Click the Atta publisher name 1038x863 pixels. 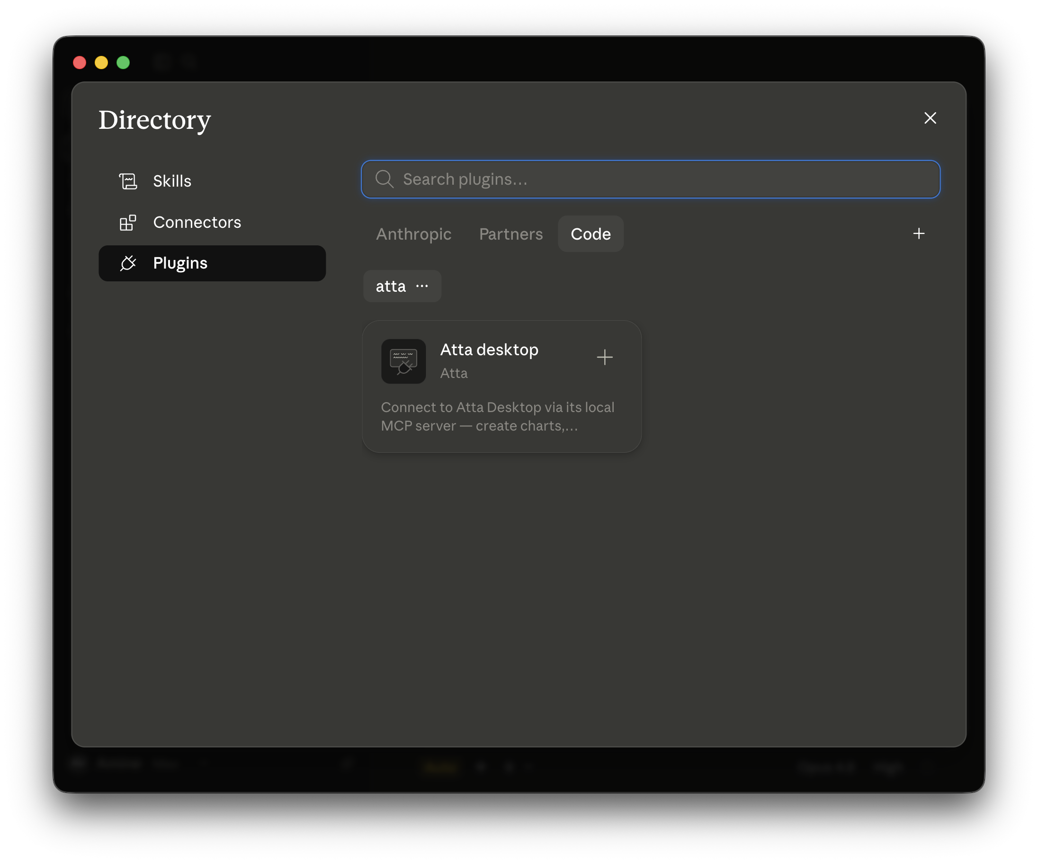(x=454, y=373)
